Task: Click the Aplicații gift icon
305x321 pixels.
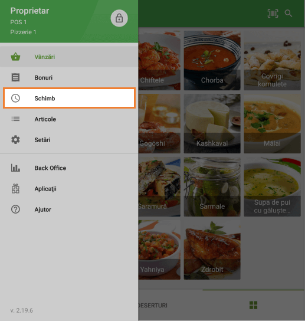Action: 15,189
